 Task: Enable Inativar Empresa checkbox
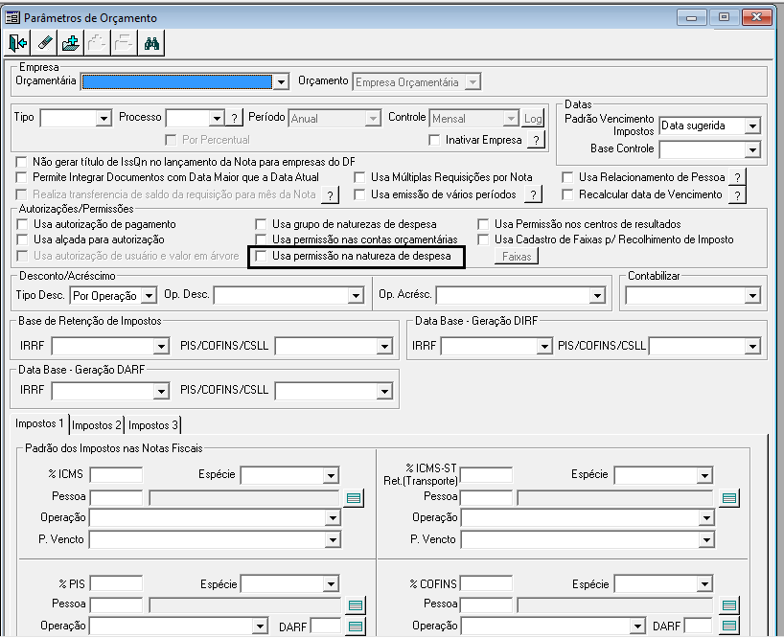(x=434, y=140)
